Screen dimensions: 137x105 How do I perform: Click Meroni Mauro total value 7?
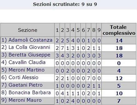pyautogui.click(x=119, y=101)
